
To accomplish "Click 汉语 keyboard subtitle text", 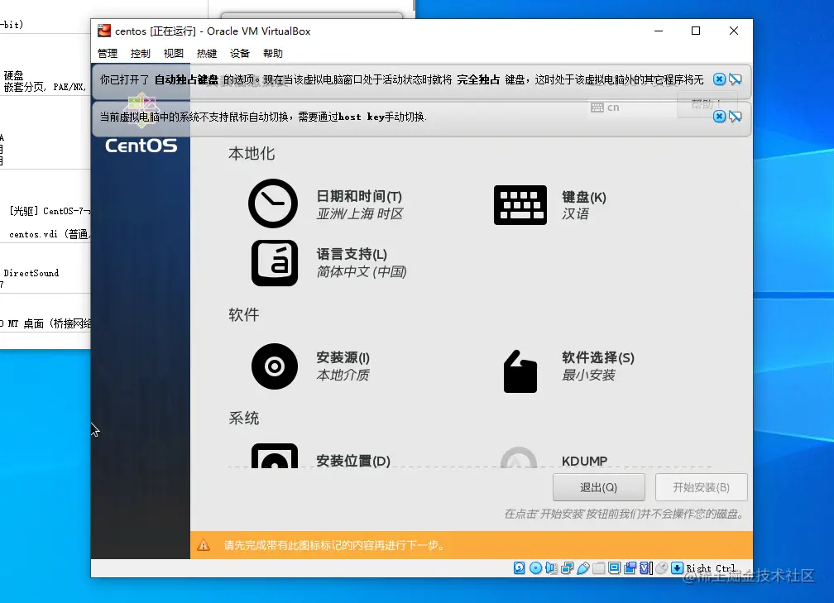I will pos(576,213).
